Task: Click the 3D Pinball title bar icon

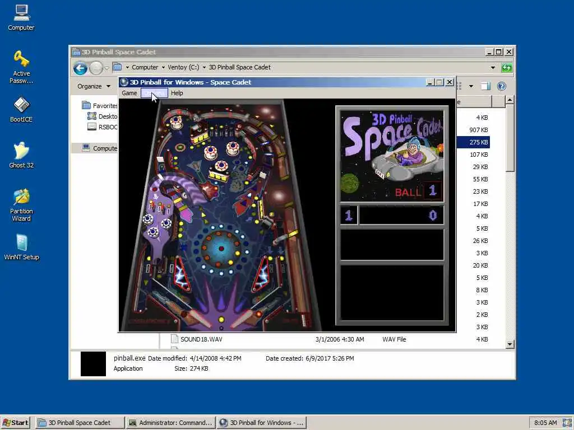Action: coord(124,82)
